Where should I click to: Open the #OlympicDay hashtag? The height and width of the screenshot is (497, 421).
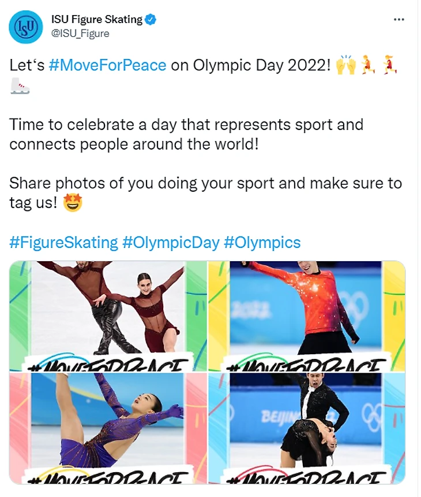tap(171, 242)
